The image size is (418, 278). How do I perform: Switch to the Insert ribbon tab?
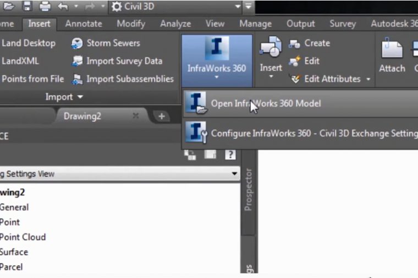[x=39, y=24]
